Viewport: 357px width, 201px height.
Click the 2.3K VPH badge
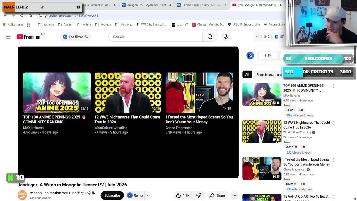pos(291,147)
